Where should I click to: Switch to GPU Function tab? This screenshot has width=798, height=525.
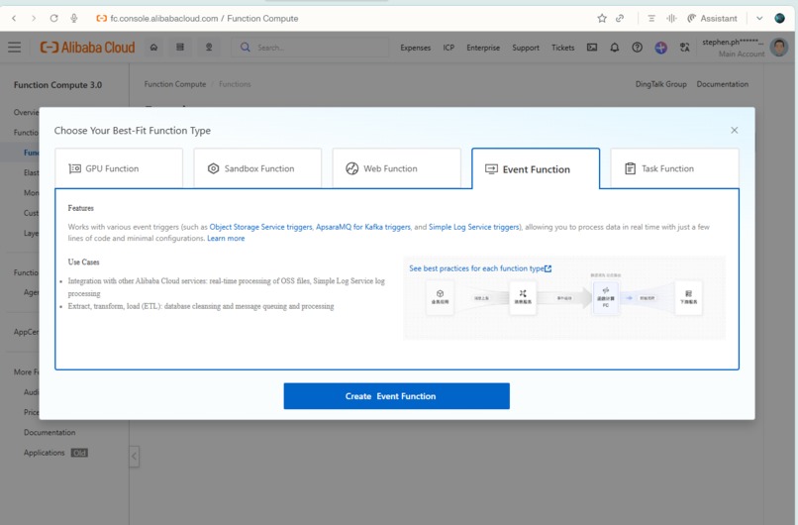119,168
